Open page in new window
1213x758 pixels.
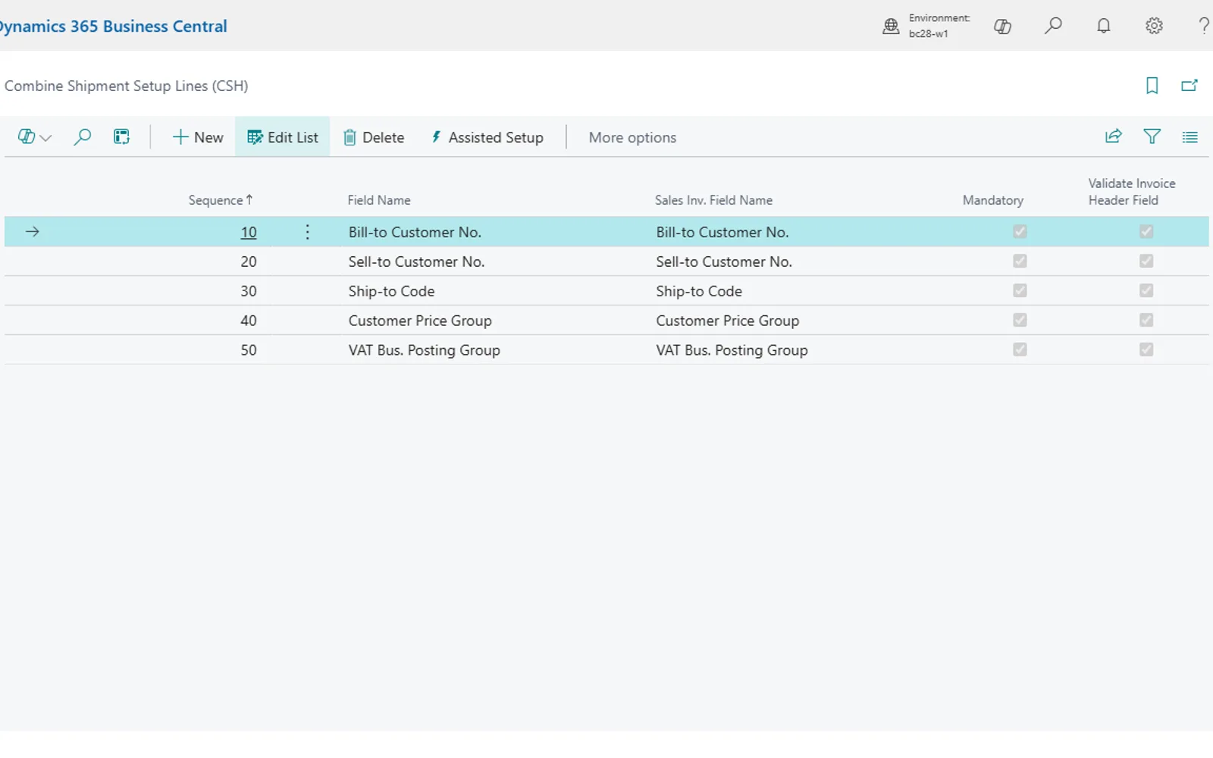pyautogui.click(x=1189, y=86)
